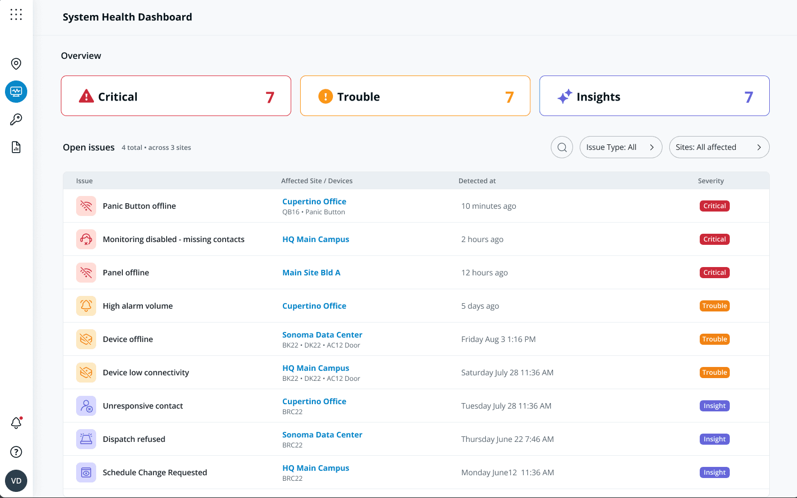The height and width of the screenshot is (498, 797).
Task: Select the Unresponsive contact issue title
Action: 143,406
